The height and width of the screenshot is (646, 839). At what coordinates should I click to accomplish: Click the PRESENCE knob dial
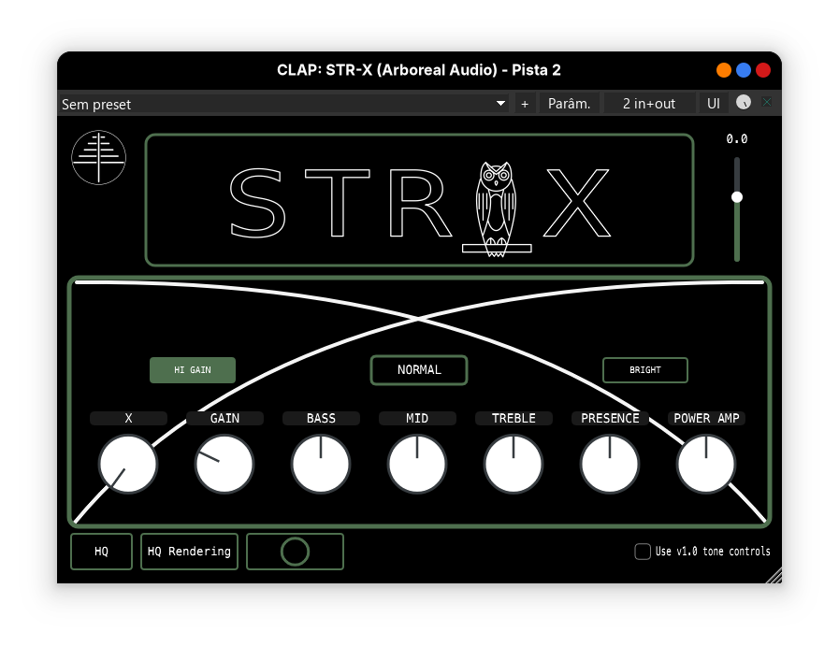pos(610,465)
